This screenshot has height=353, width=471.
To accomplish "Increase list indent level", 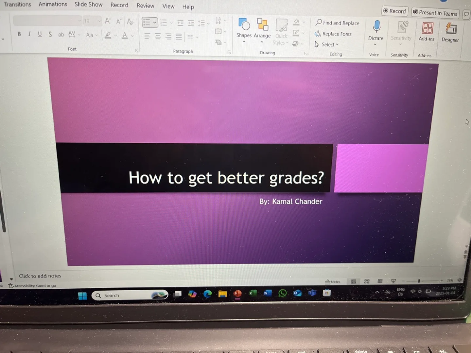I will click(x=191, y=23).
